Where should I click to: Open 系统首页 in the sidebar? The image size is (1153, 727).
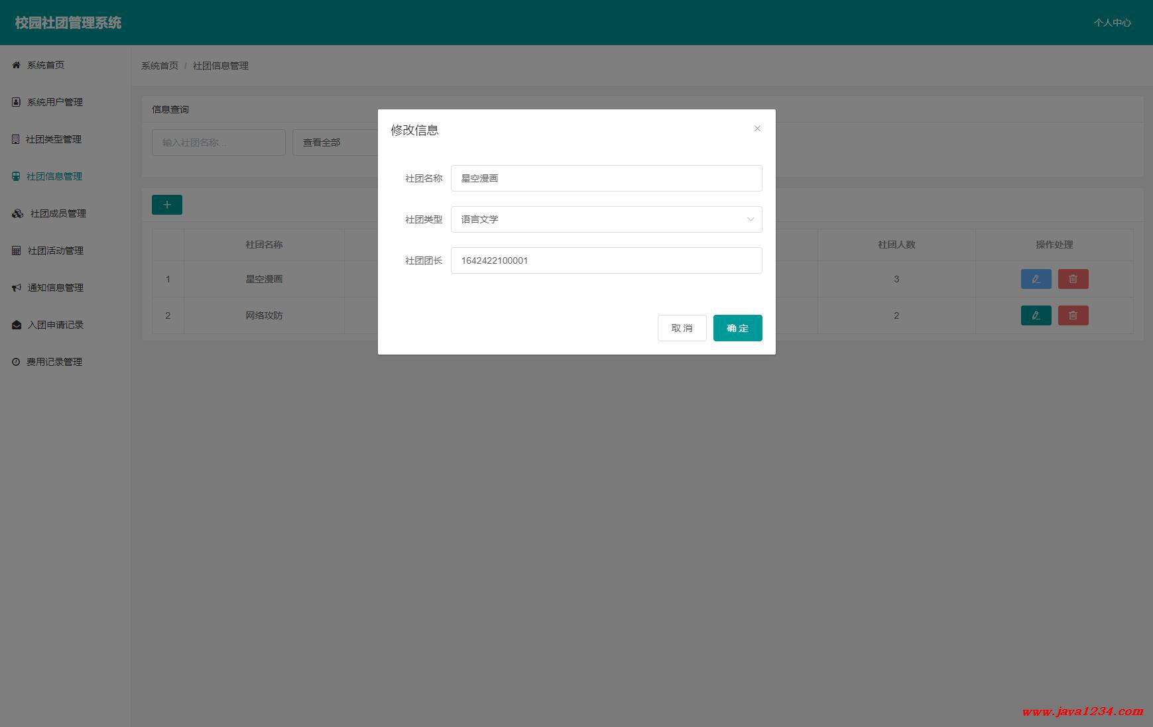pos(65,65)
